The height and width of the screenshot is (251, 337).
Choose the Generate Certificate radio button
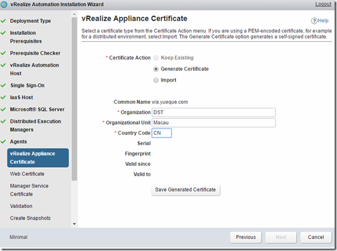coord(156,69)
